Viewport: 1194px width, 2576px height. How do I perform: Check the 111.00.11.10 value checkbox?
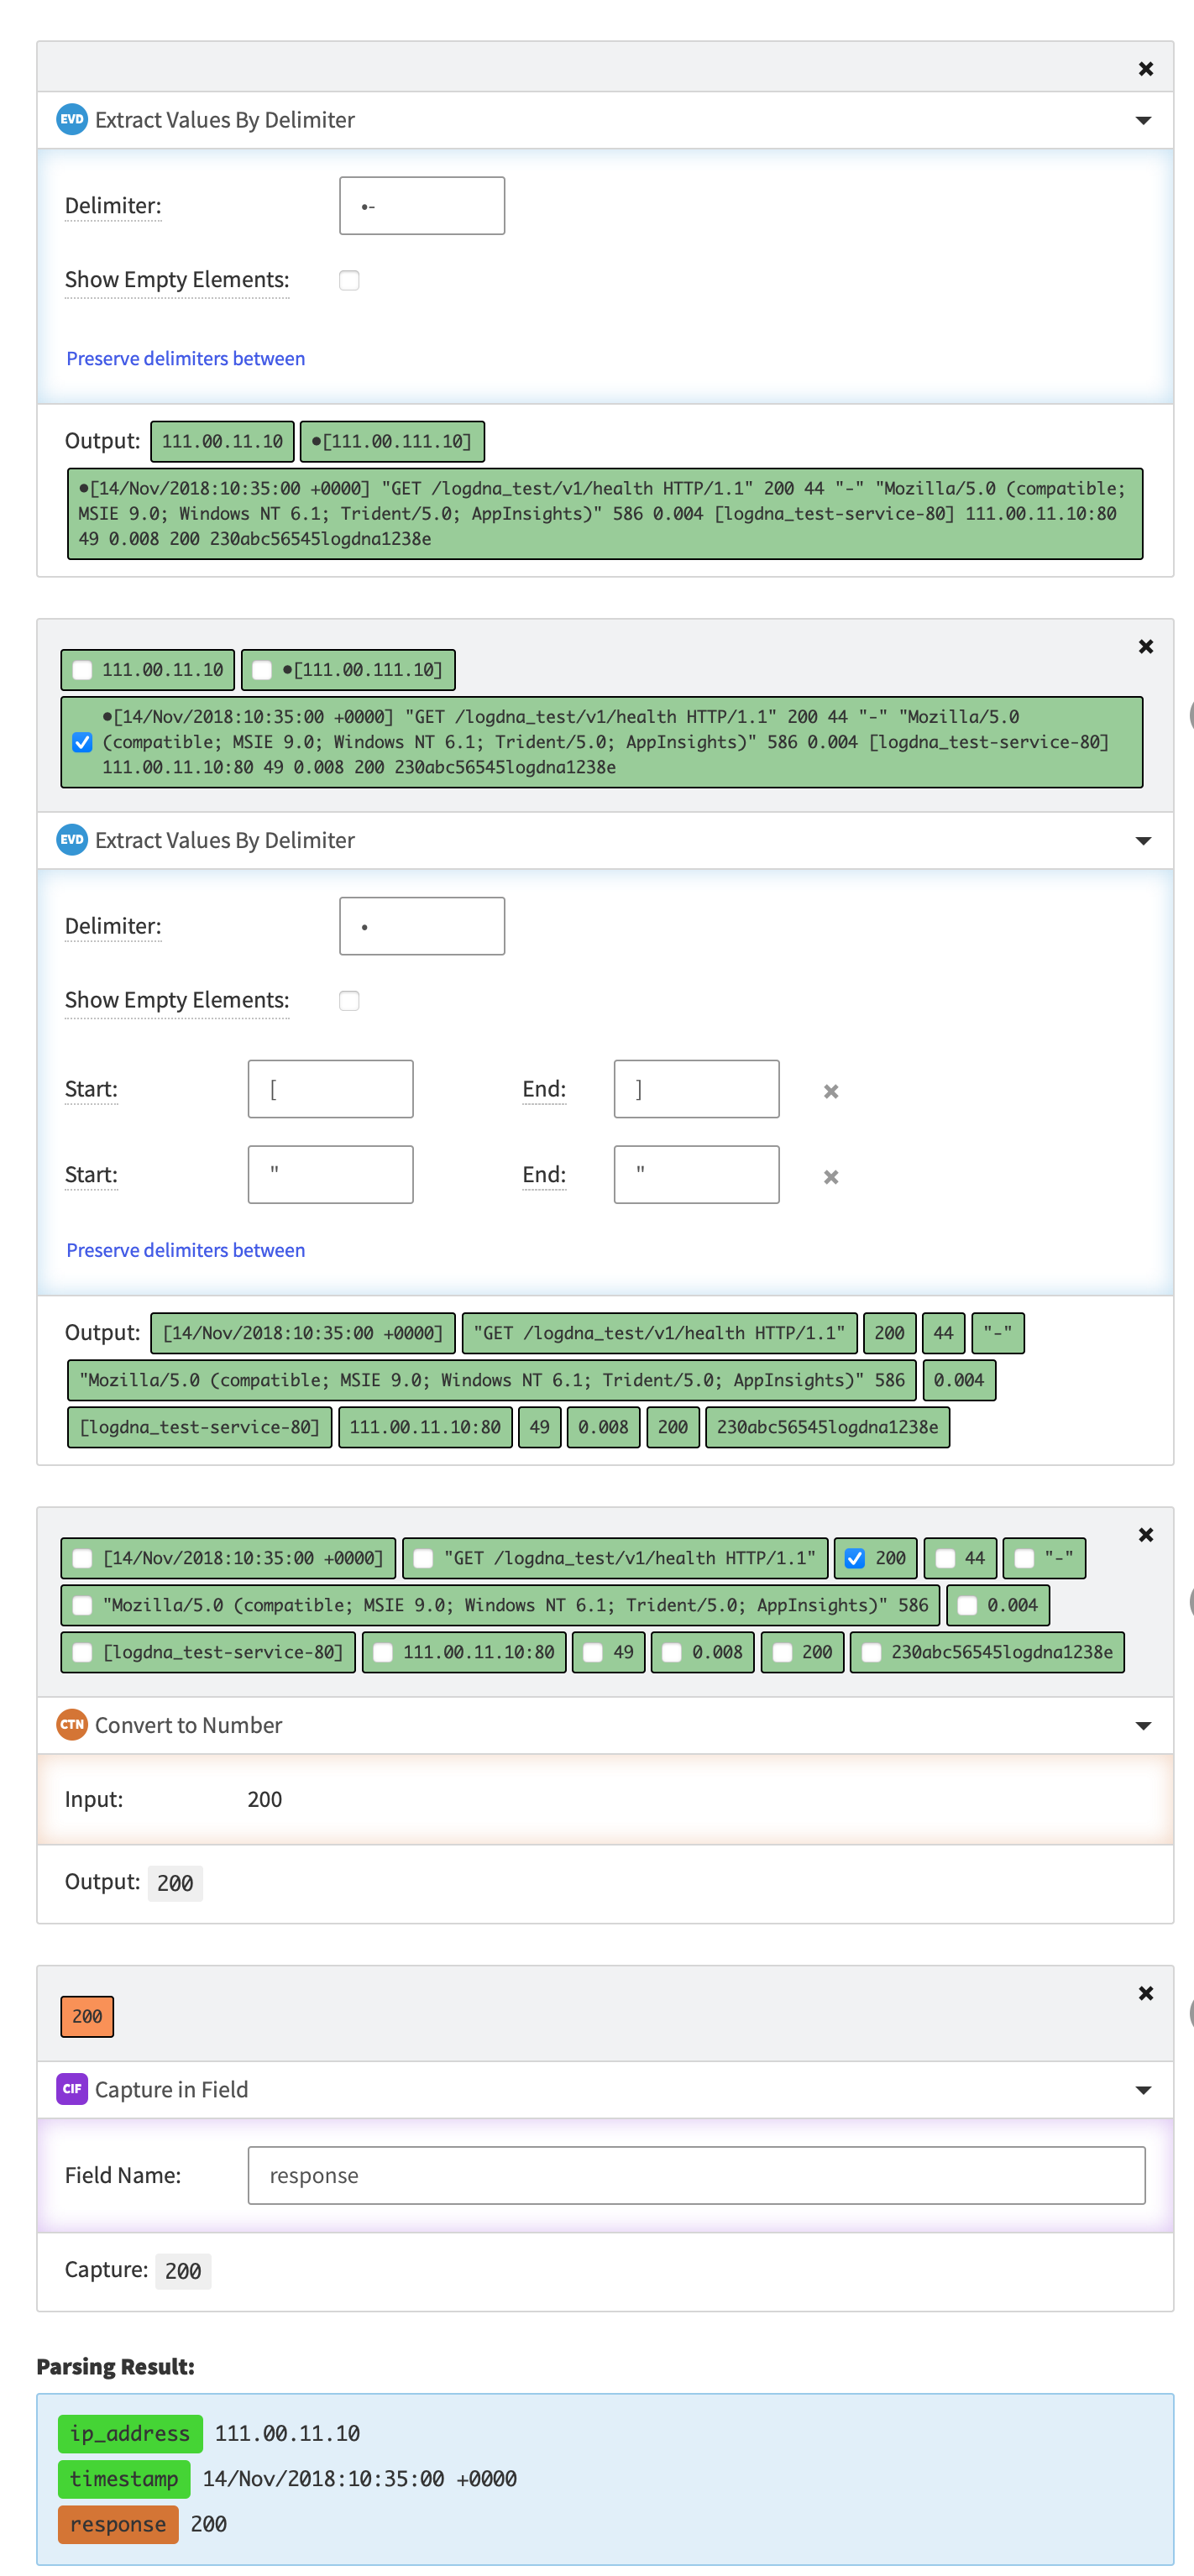point(83,670)
